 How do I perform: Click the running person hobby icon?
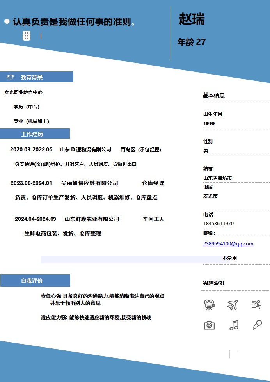(256, 305)
